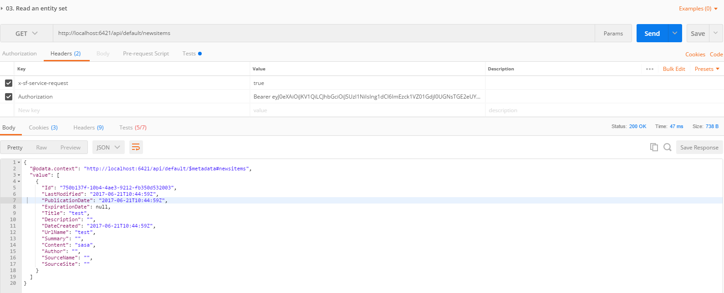
Task: Open the response Cookies (3) tab
Action: click(x=43, y=128)
